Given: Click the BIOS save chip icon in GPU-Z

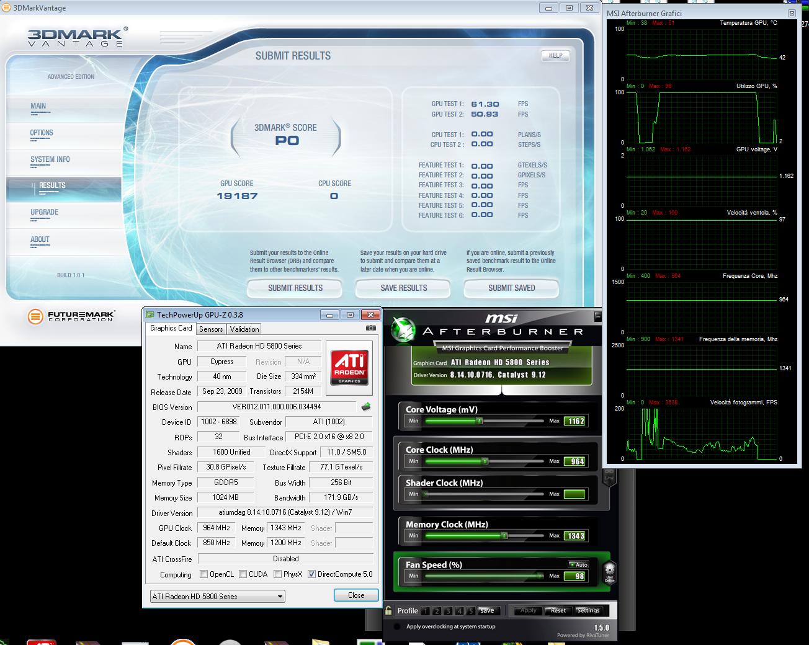Looking at the screenshot, I should pos(366,407).
